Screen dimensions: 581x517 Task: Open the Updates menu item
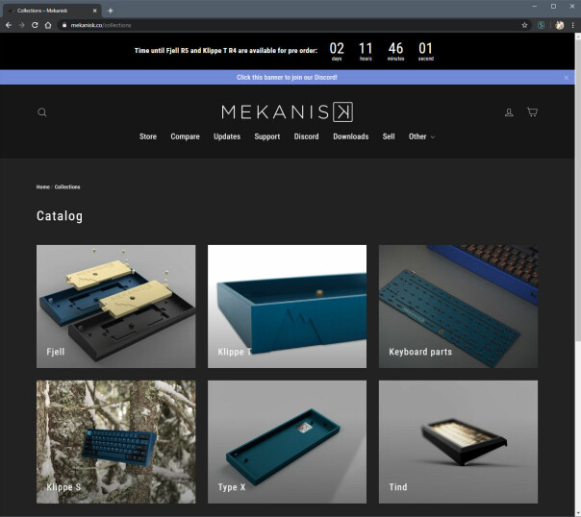click(227, 136)
